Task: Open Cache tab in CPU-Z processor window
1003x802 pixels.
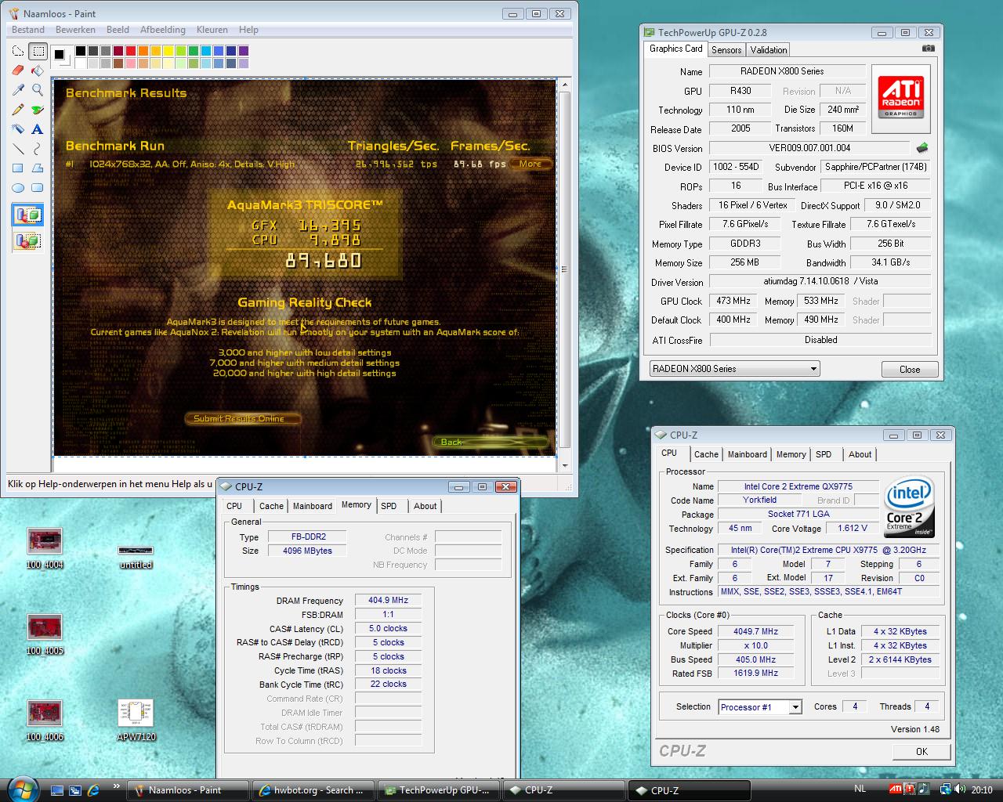Action: 706,454
